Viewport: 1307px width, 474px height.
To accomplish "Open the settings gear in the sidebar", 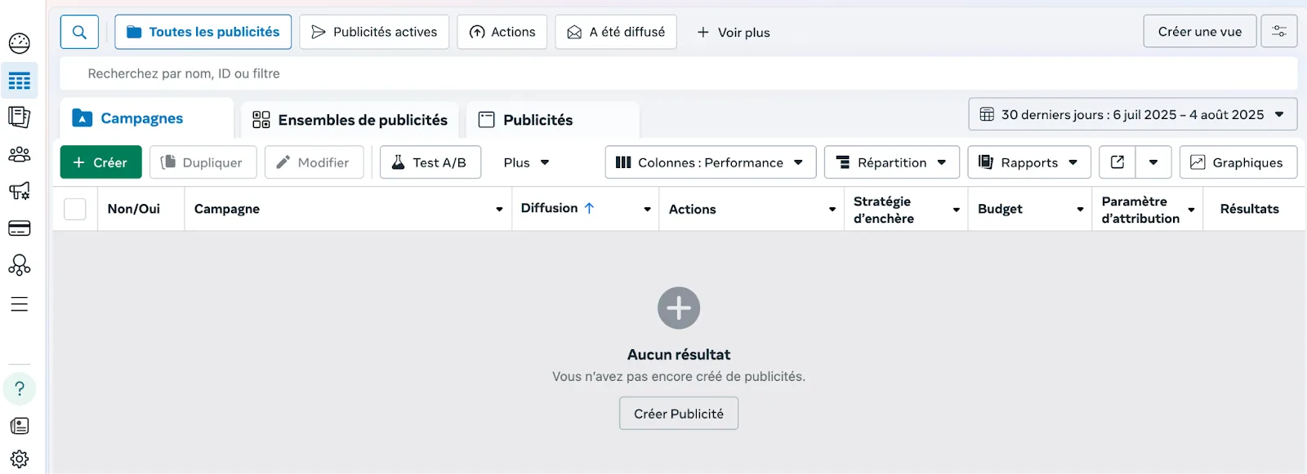I will click(x=20, y=459).
